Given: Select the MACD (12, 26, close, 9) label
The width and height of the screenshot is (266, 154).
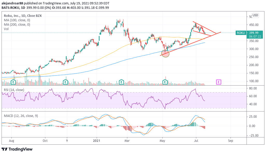Looking at the screenshot, I should point(21,116).
